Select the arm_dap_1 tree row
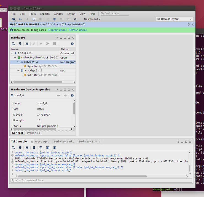Viewport: 204px width, 197px height. coord(43,71)
